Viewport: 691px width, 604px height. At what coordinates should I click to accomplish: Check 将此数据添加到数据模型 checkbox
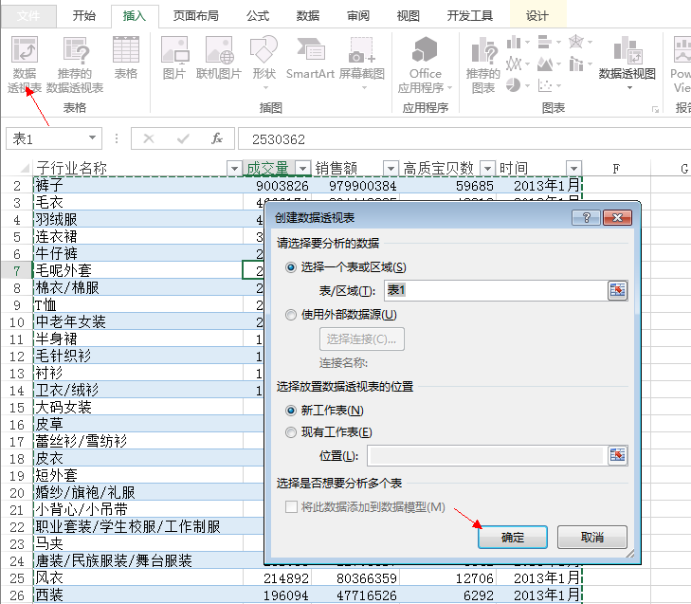click(291, 507)
